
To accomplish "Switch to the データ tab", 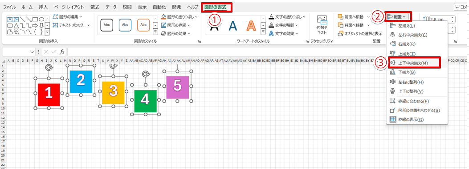I will (x=111, y=7).
